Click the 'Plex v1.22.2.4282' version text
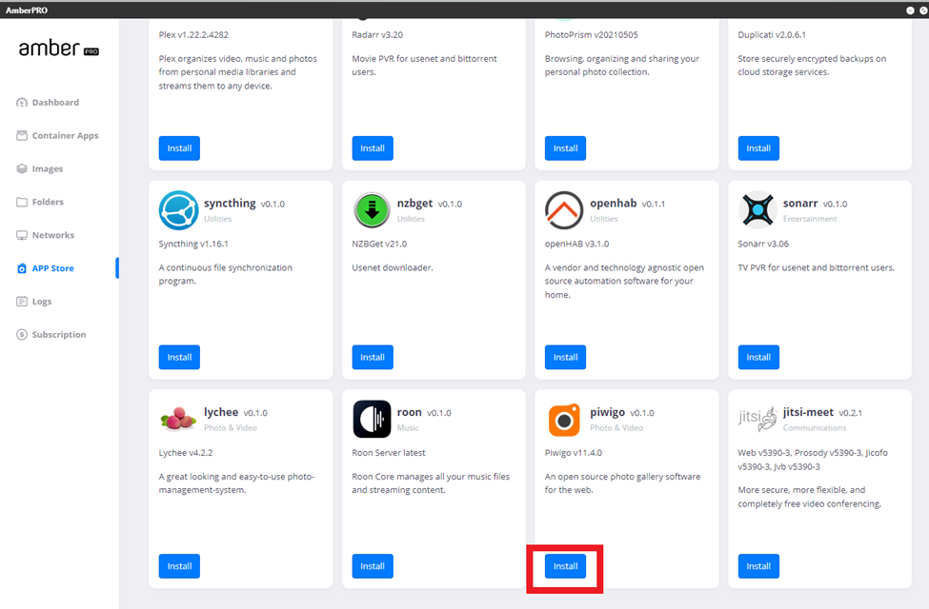This screenshot has width=929, height=609. click(x=193, y=35)
